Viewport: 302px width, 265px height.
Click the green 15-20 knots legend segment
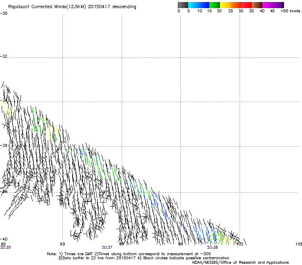coord(215,5)
